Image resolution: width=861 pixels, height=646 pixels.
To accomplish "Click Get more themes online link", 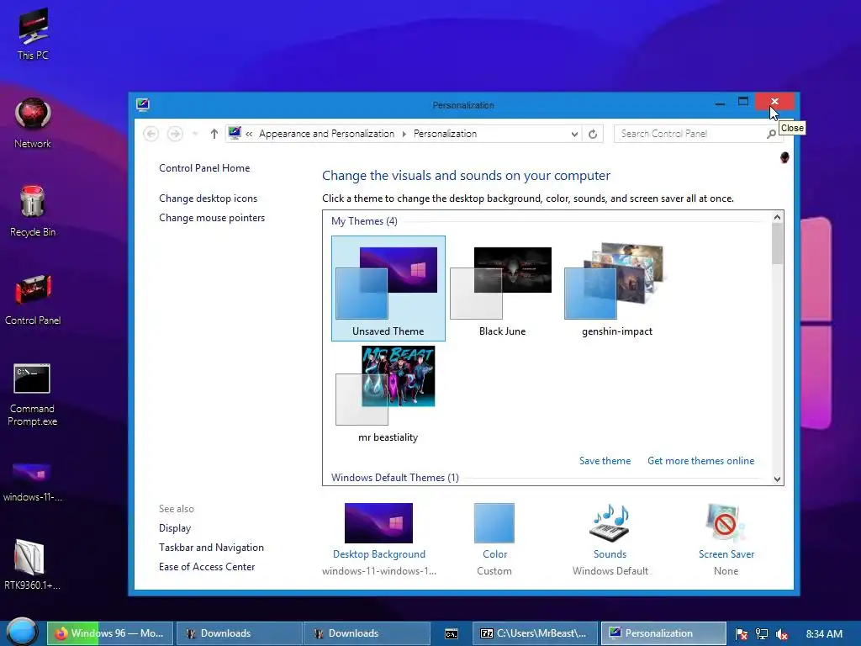I will 700,461.
